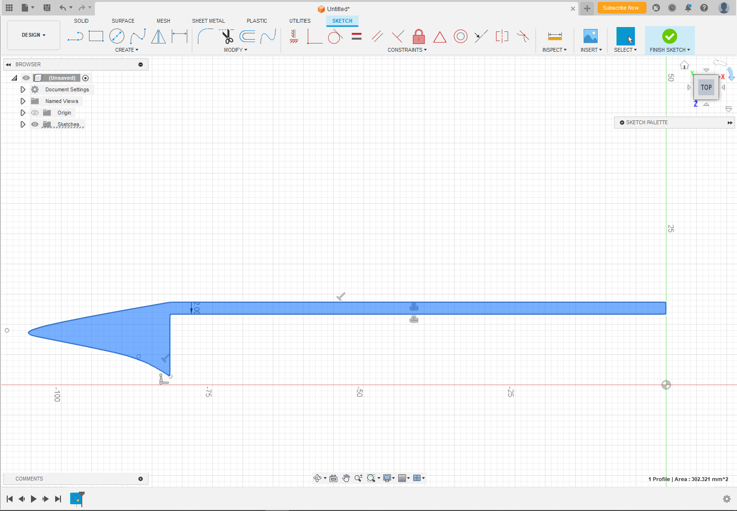
Task: Expand the Document Settings node
Action: [x=23, y=89]
